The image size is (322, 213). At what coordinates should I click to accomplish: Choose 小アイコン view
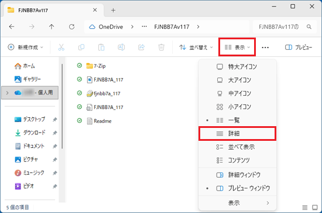[x=237, y=107]
